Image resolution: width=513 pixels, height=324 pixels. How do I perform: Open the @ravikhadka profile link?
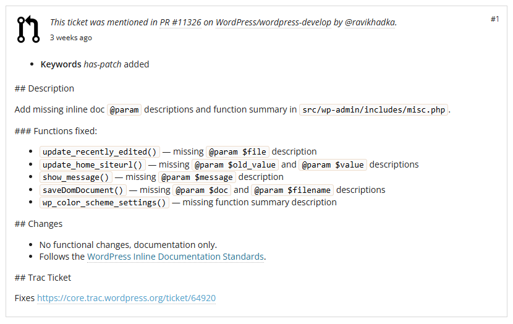tap(370, 22)
